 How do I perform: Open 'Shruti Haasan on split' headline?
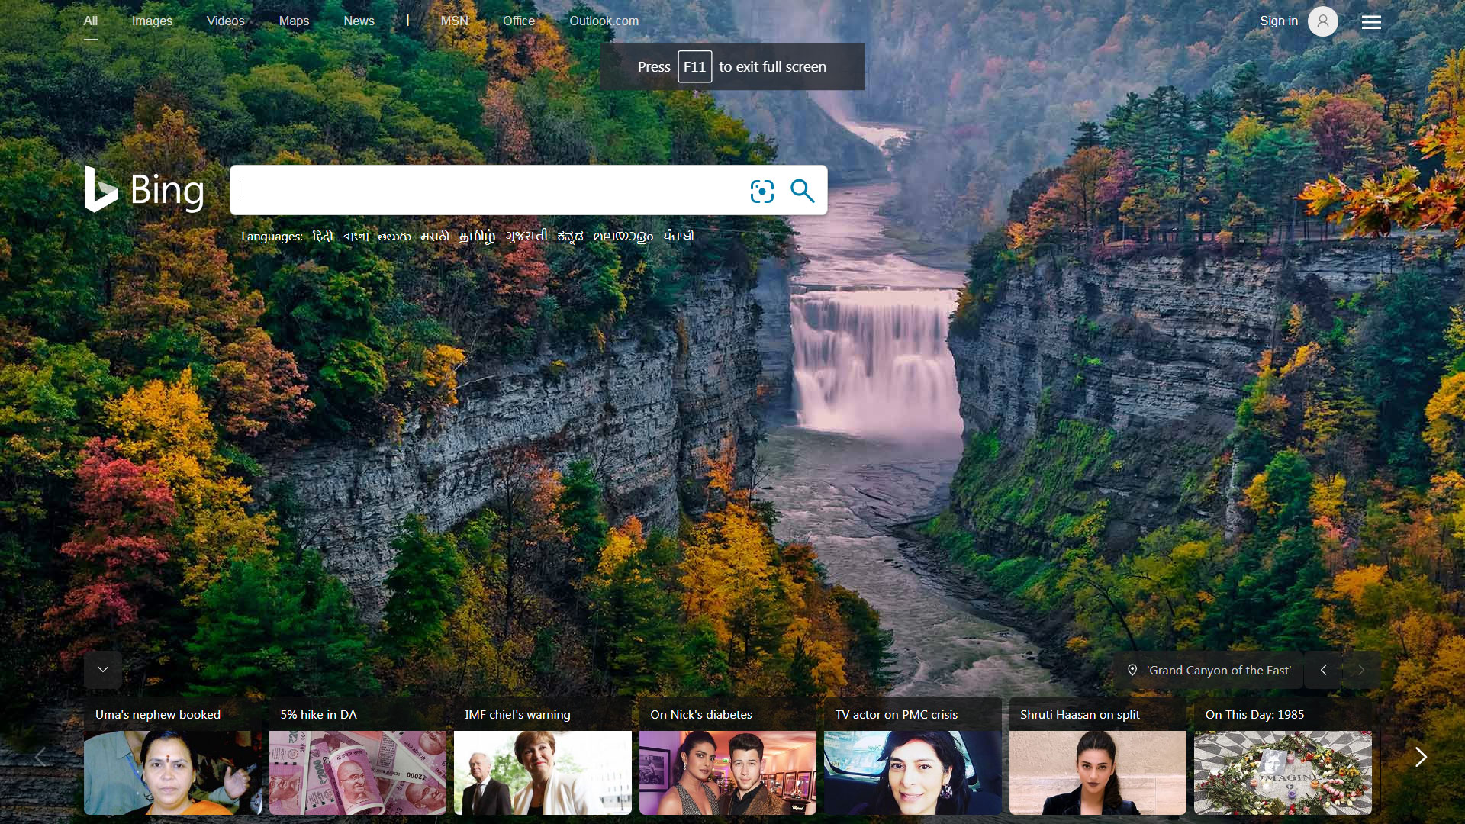tap(1080, 715)
